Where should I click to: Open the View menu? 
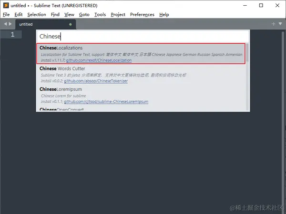(x=69, y=15)
